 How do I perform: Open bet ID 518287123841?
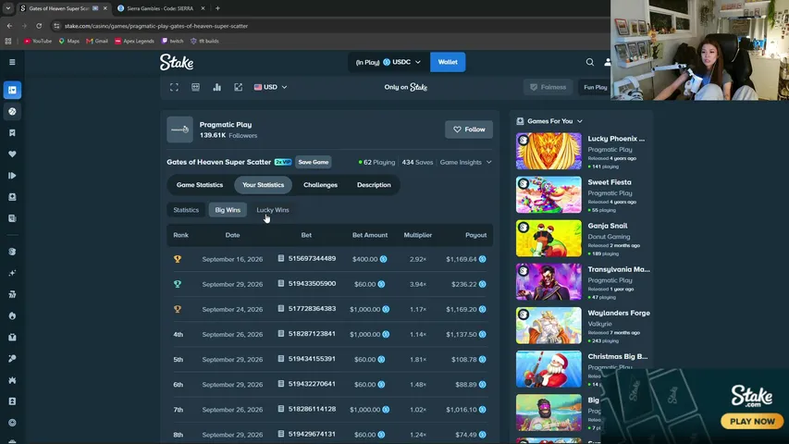point(312,334)
